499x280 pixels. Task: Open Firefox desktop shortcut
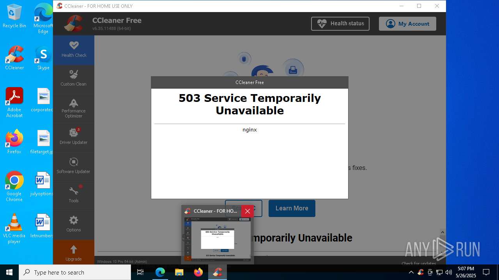(14, 142)
